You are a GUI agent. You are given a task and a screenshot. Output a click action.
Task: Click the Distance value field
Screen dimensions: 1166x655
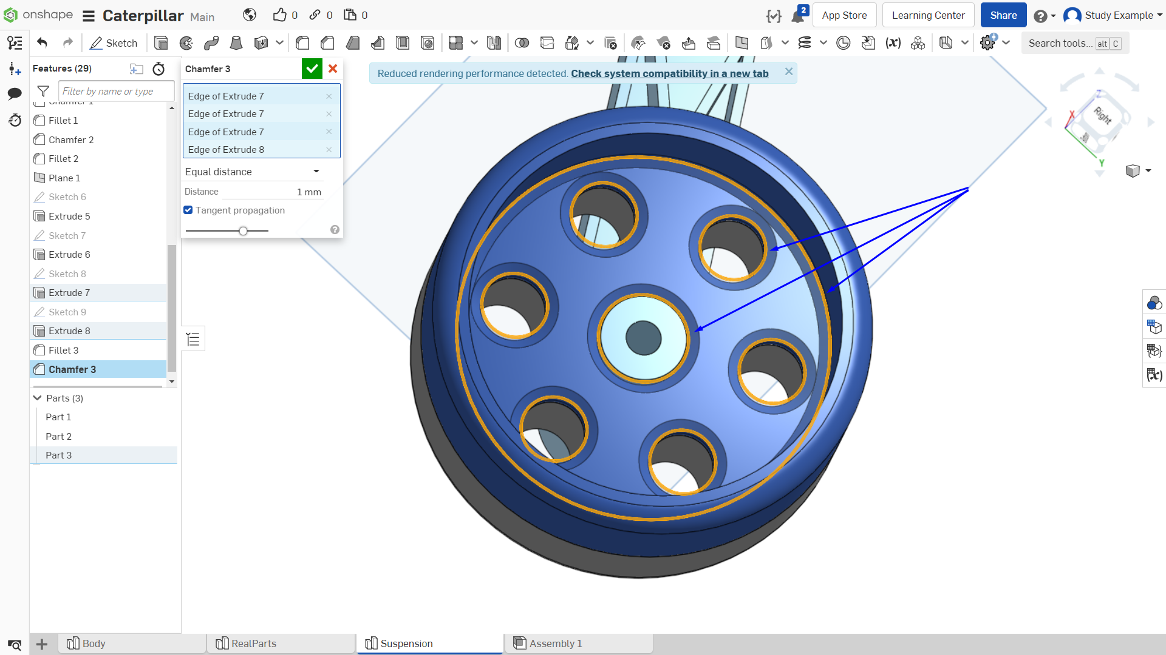[x=271, y=192]
